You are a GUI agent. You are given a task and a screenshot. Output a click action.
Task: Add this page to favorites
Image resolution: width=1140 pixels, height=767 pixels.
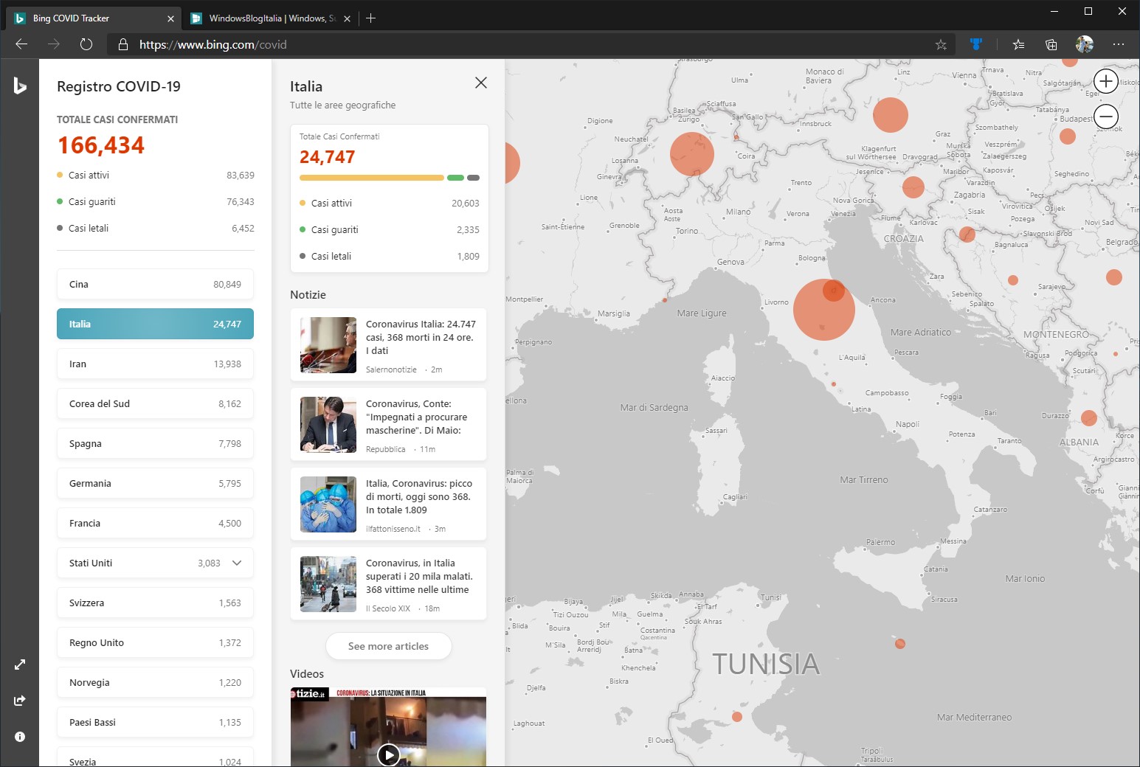click(941, 44)
